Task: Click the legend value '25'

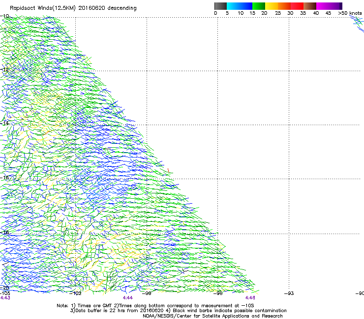Action: click(278, 13)
